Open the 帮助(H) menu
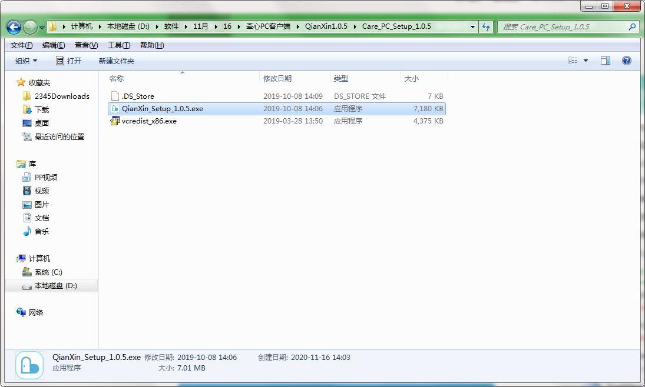 point(152,45)
